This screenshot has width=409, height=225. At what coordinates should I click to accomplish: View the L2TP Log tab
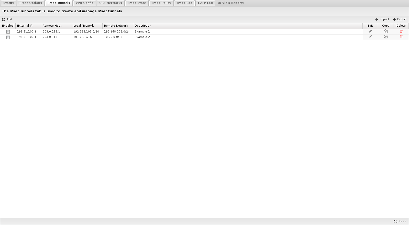[205, 3]
